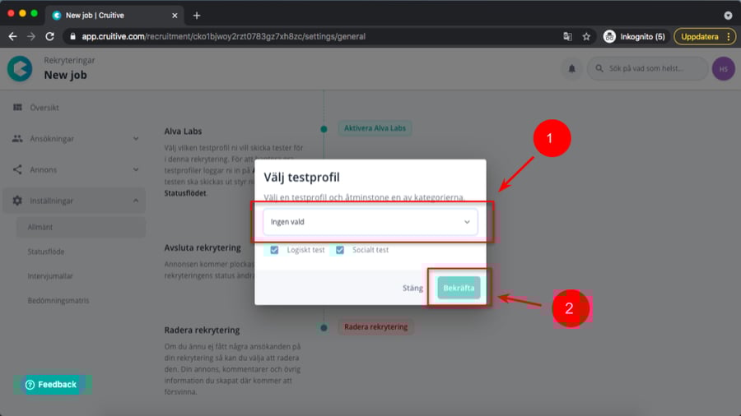
Task: Bookmark page with the star icon
Action: pos(586,36)
